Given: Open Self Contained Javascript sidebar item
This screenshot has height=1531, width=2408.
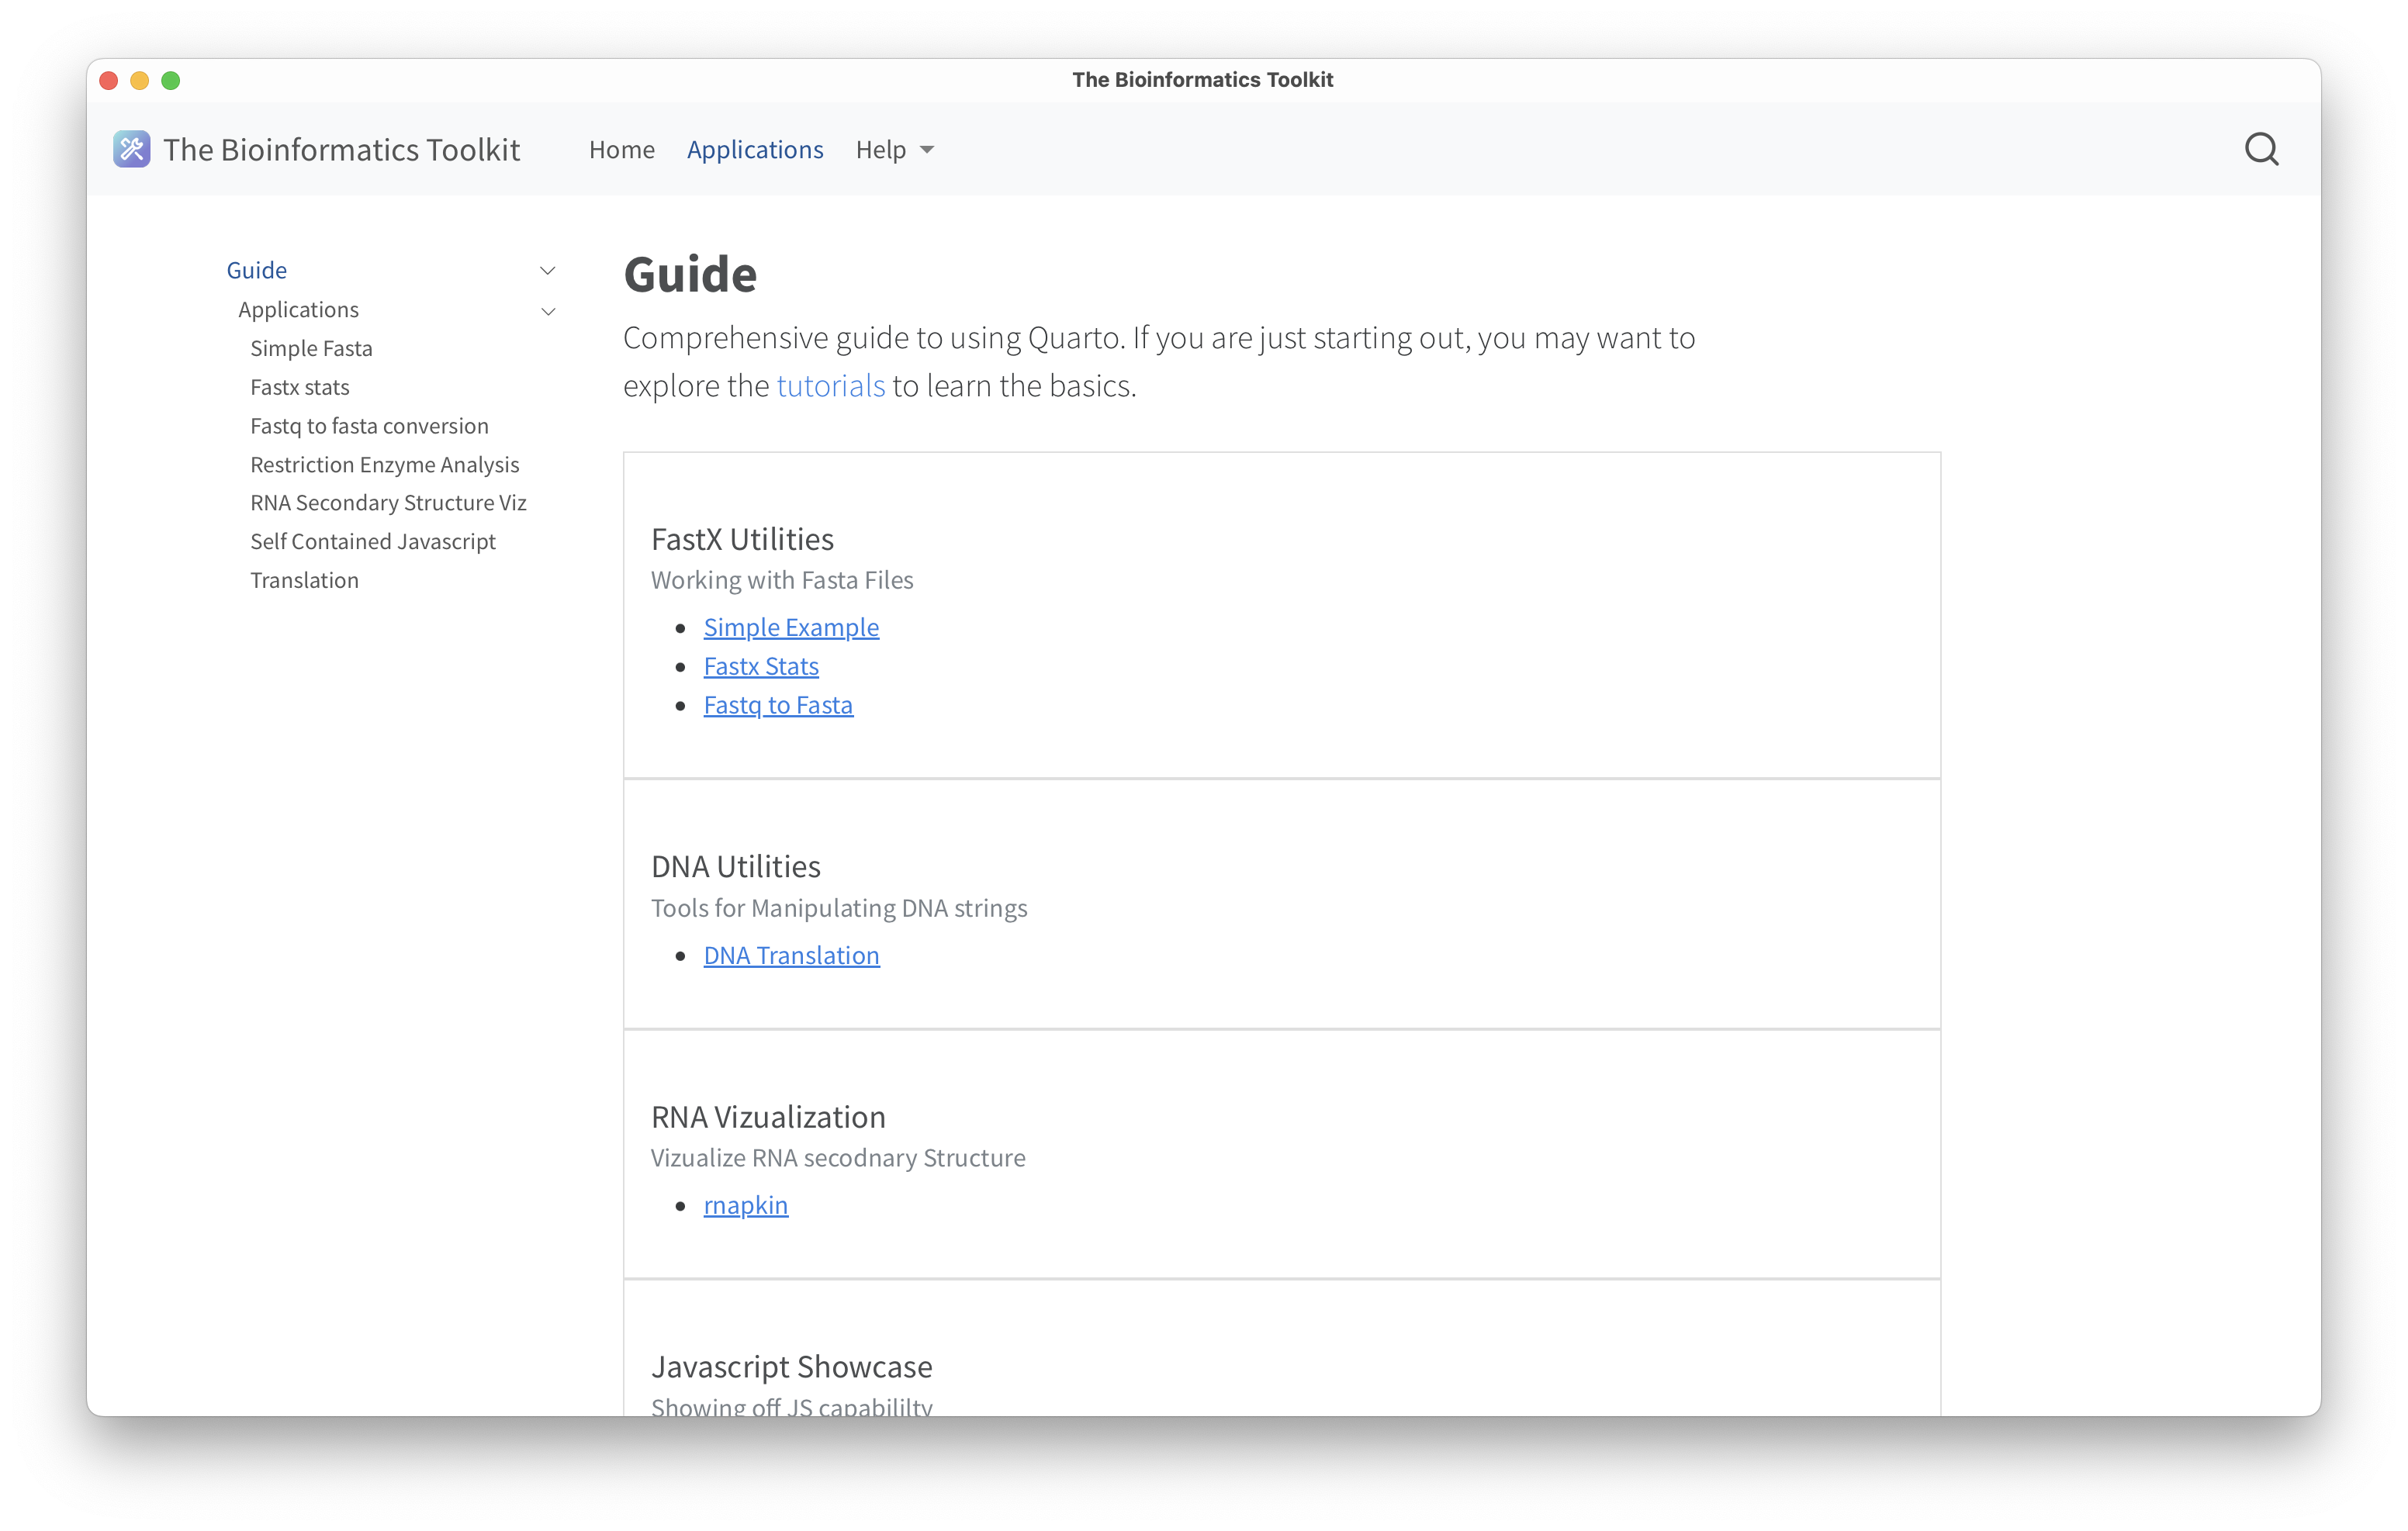Looking at the screenshot, I should pos(372,542).
